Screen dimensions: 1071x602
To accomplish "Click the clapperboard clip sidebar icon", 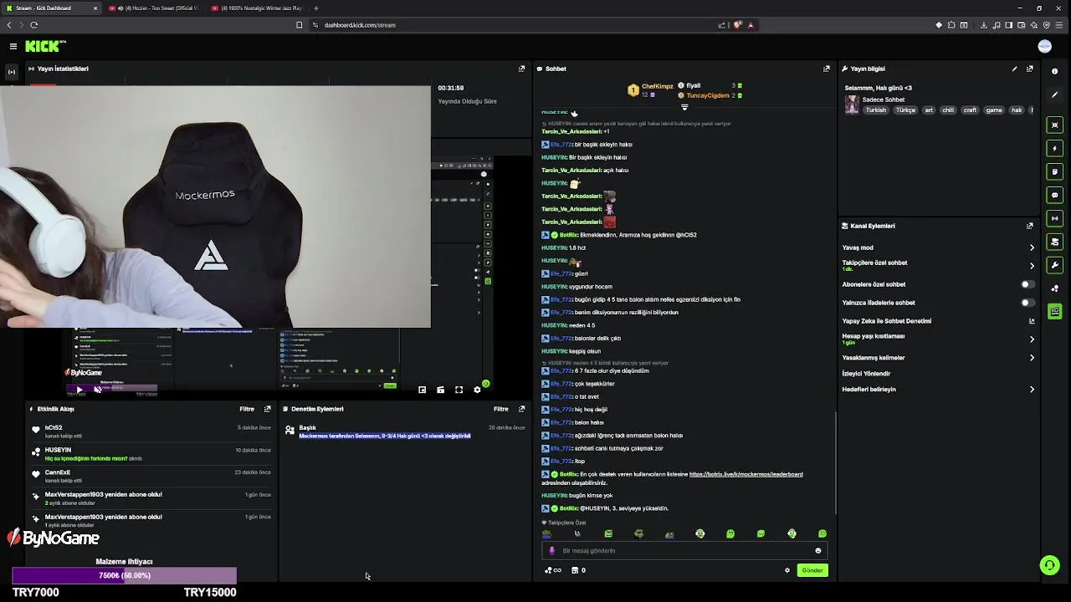I will click(x=1054, y=312).
